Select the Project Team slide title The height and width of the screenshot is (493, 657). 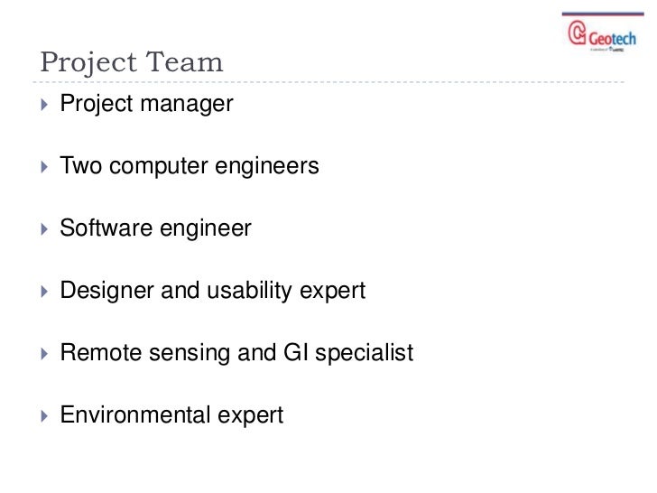point(132,62)
